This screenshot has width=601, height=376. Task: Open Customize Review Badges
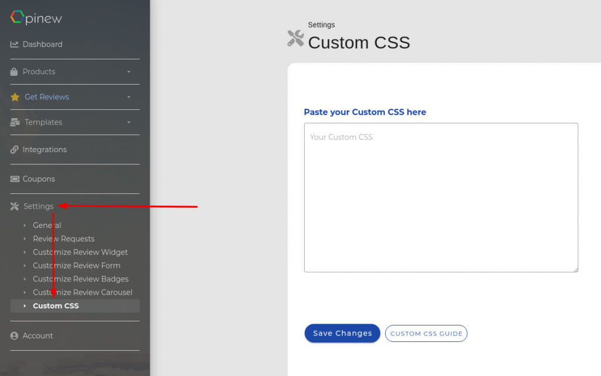click(80, 280)
